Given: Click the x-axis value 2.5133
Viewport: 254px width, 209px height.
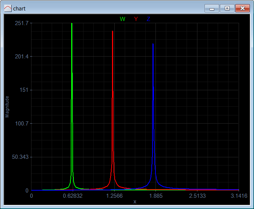Looking at the screenshot, I should [197, 196].
